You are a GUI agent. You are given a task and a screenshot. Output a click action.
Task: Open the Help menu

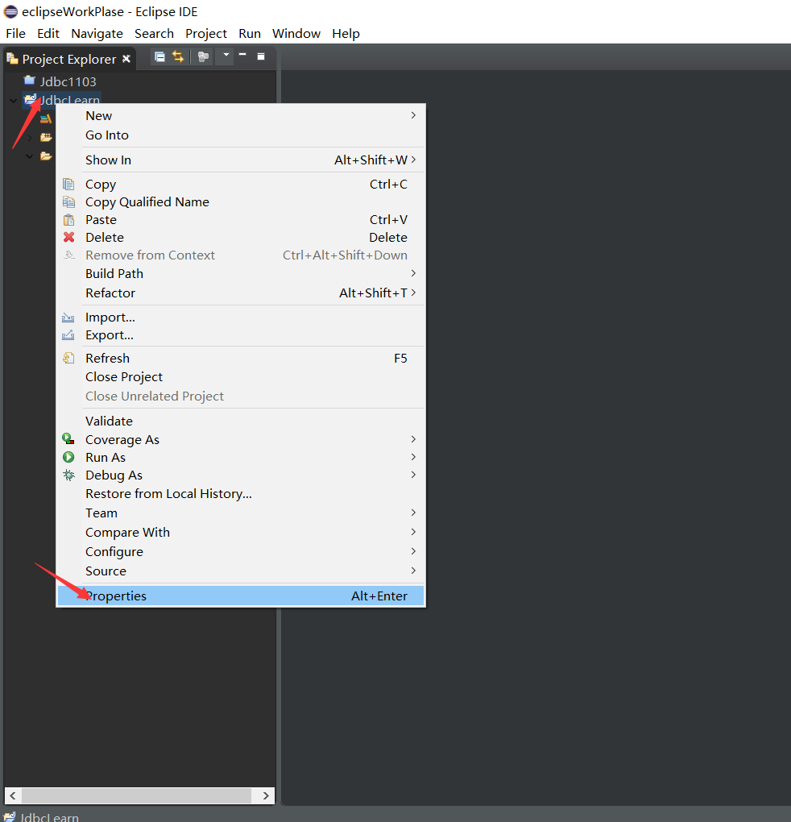point(346,34)
